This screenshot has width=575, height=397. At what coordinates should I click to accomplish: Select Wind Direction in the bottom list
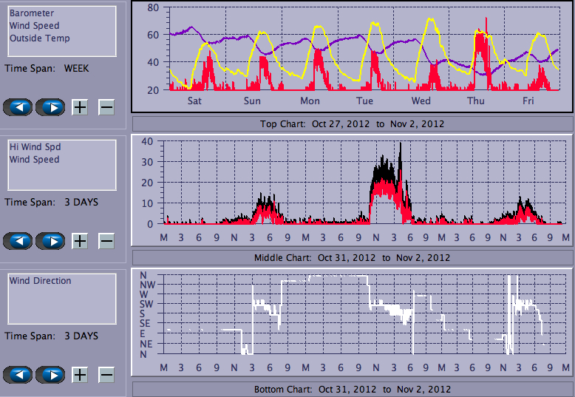coord(40,281)
